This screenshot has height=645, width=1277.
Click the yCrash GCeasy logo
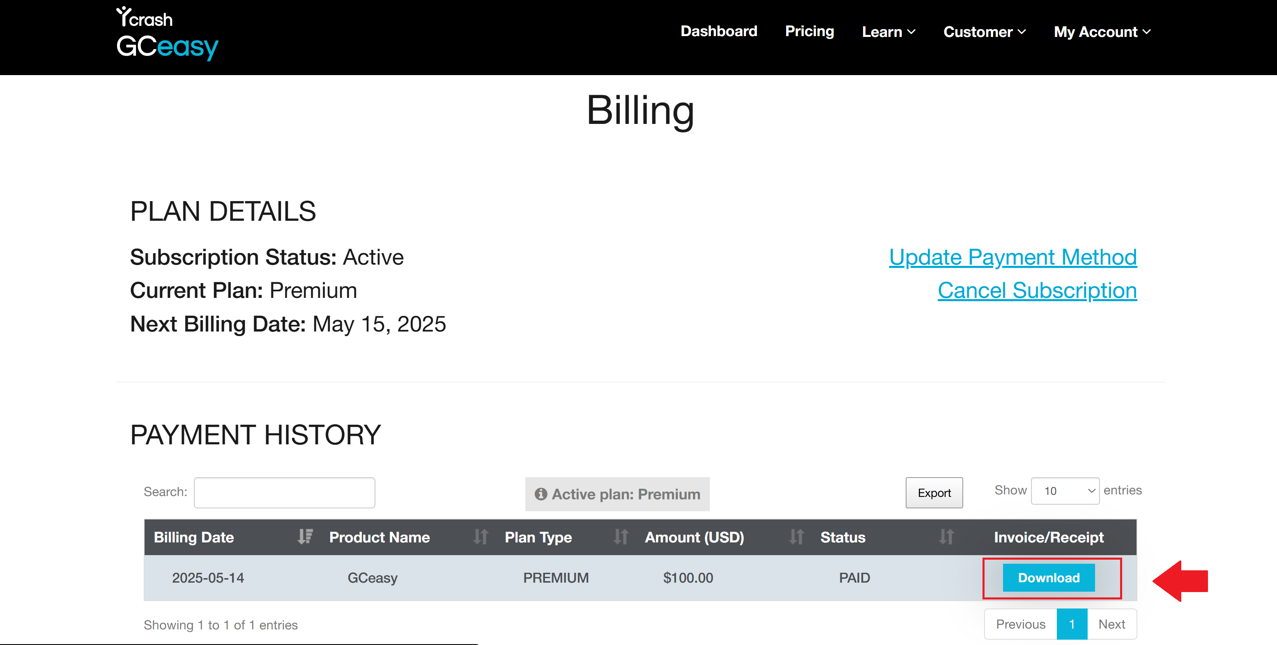(x=167, y=34)
